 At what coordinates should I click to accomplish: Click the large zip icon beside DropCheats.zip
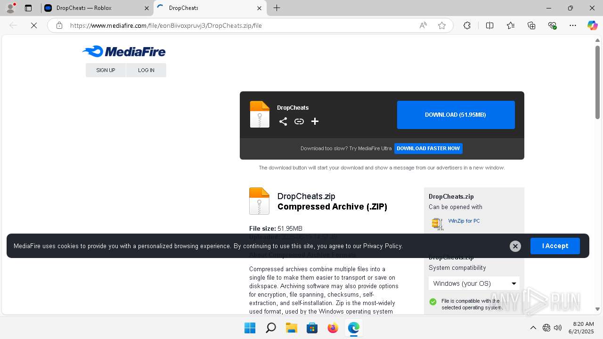[259, 201]
